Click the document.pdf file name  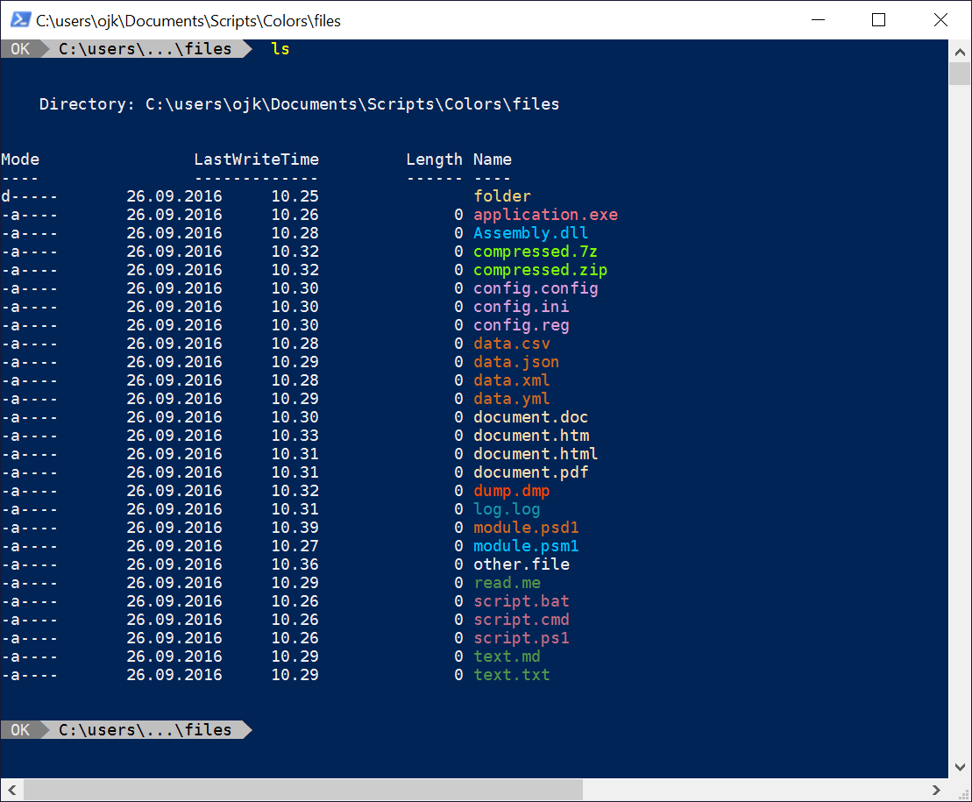(531, 473)
